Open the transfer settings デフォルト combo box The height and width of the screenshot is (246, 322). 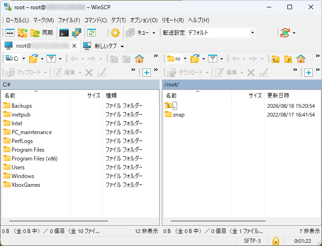pyautogui.click(x=221, y=33)
